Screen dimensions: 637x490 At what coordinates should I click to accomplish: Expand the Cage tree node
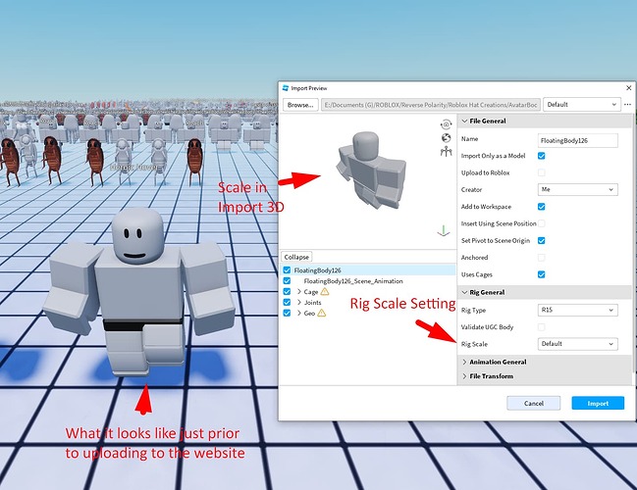pyautogui.click(x=299, y=292)
